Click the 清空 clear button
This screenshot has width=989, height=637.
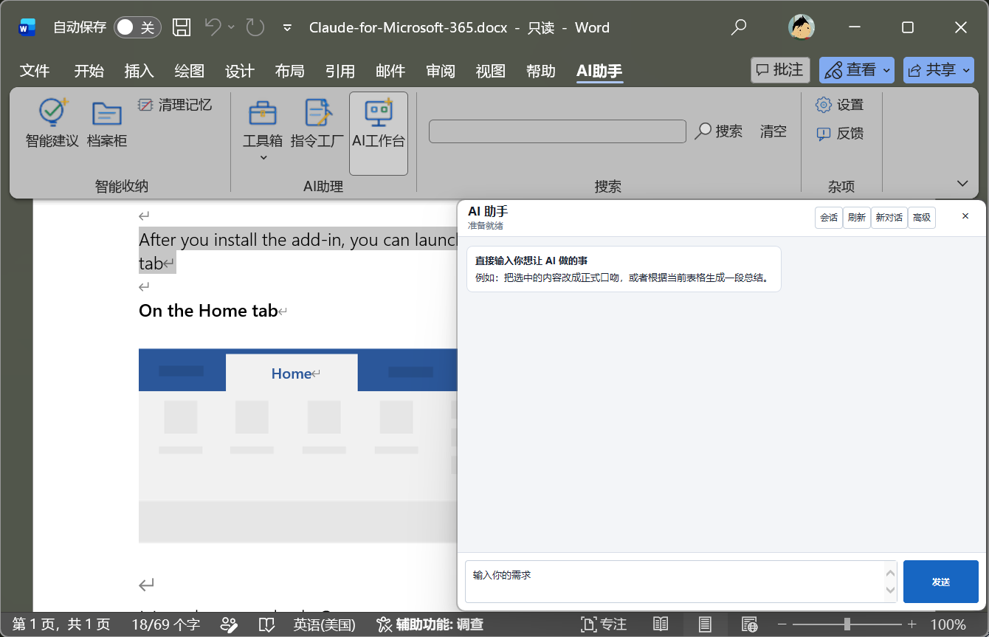click(773, 131)
